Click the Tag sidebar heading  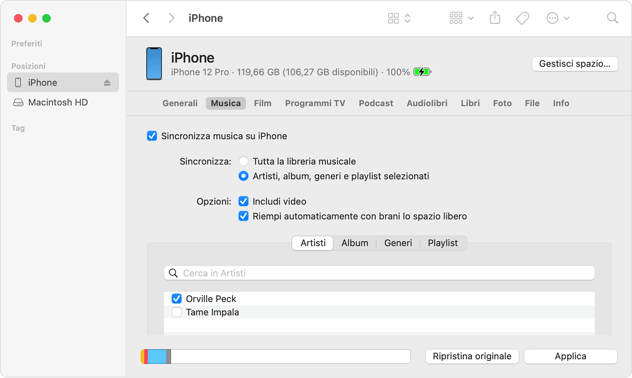point(18,128)
